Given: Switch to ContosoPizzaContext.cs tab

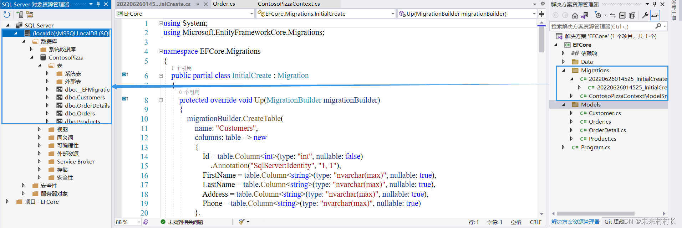Looking at the screenshot, I should [289, 4].
